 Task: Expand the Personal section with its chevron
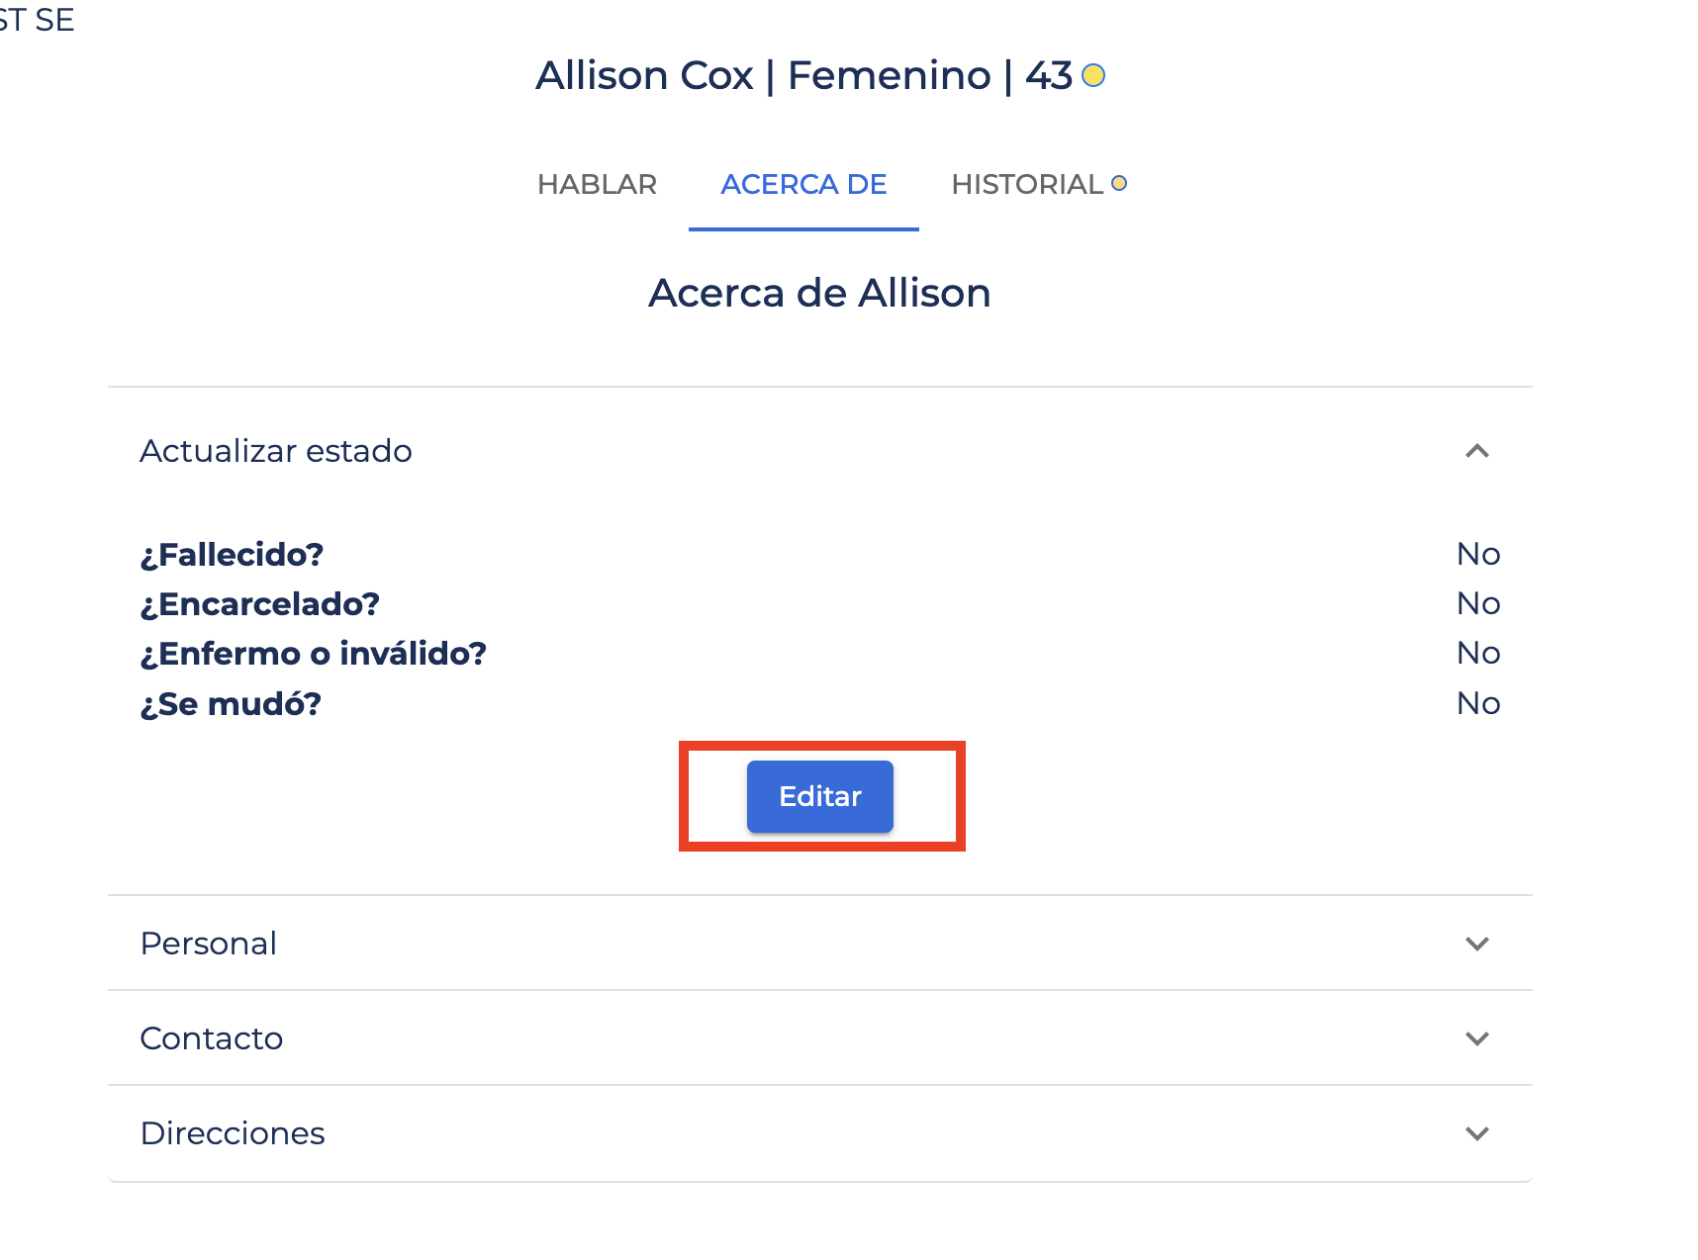(x=1476, y=944)
